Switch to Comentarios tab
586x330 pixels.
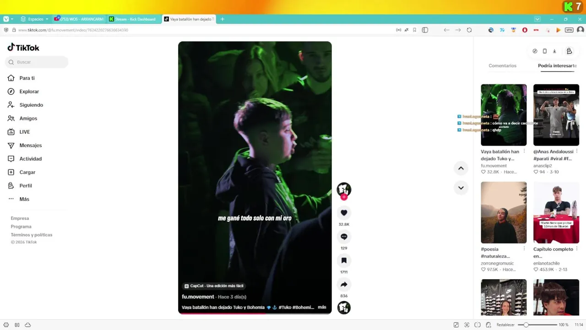(502, 66)
